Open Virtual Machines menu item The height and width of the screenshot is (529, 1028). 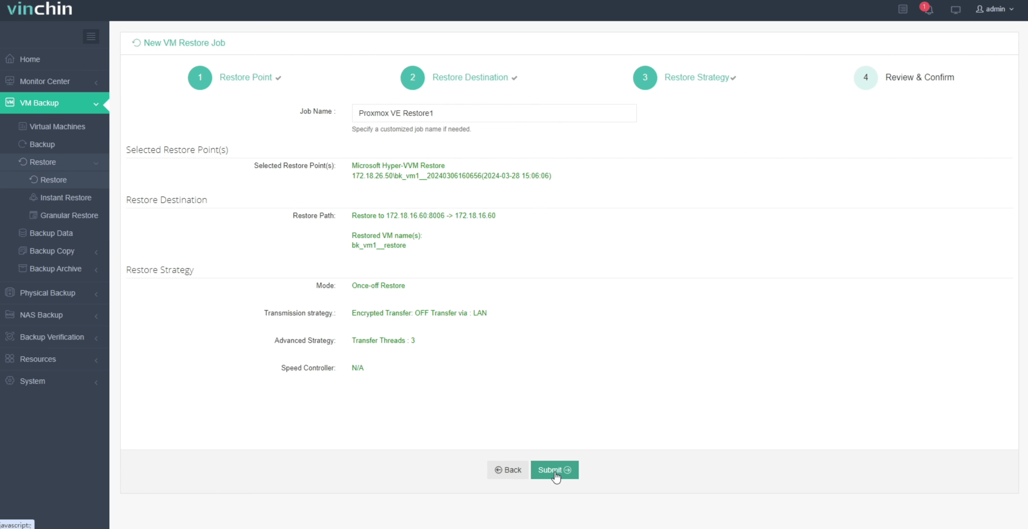coord(54,126)
